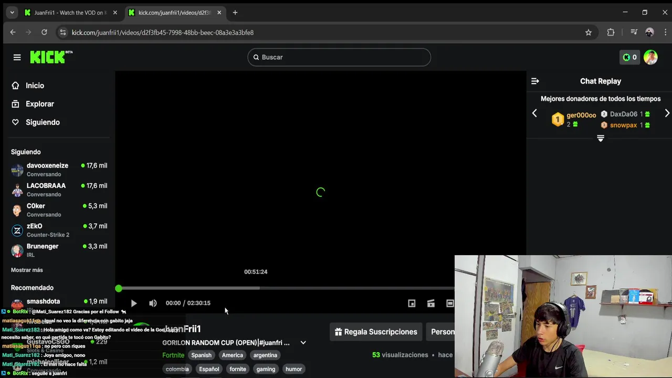Focus the Buscar search field
Screen dimensions: 672x378
tap(339, 57)
